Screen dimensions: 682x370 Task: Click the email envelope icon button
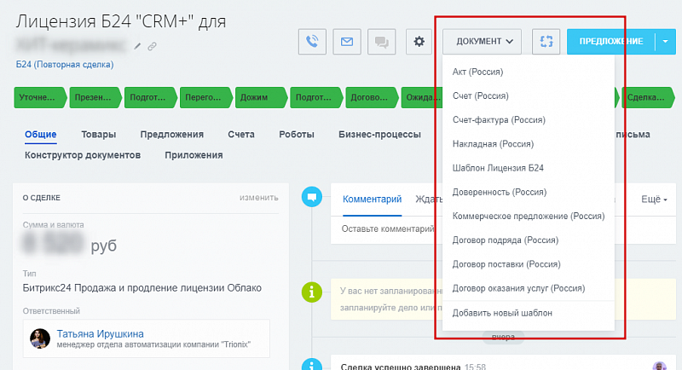[347, 42]
